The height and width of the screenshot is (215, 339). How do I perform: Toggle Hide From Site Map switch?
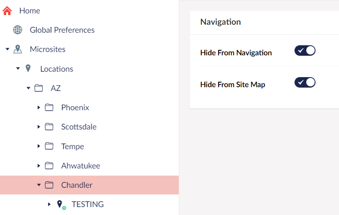click(x=305, y=83)
